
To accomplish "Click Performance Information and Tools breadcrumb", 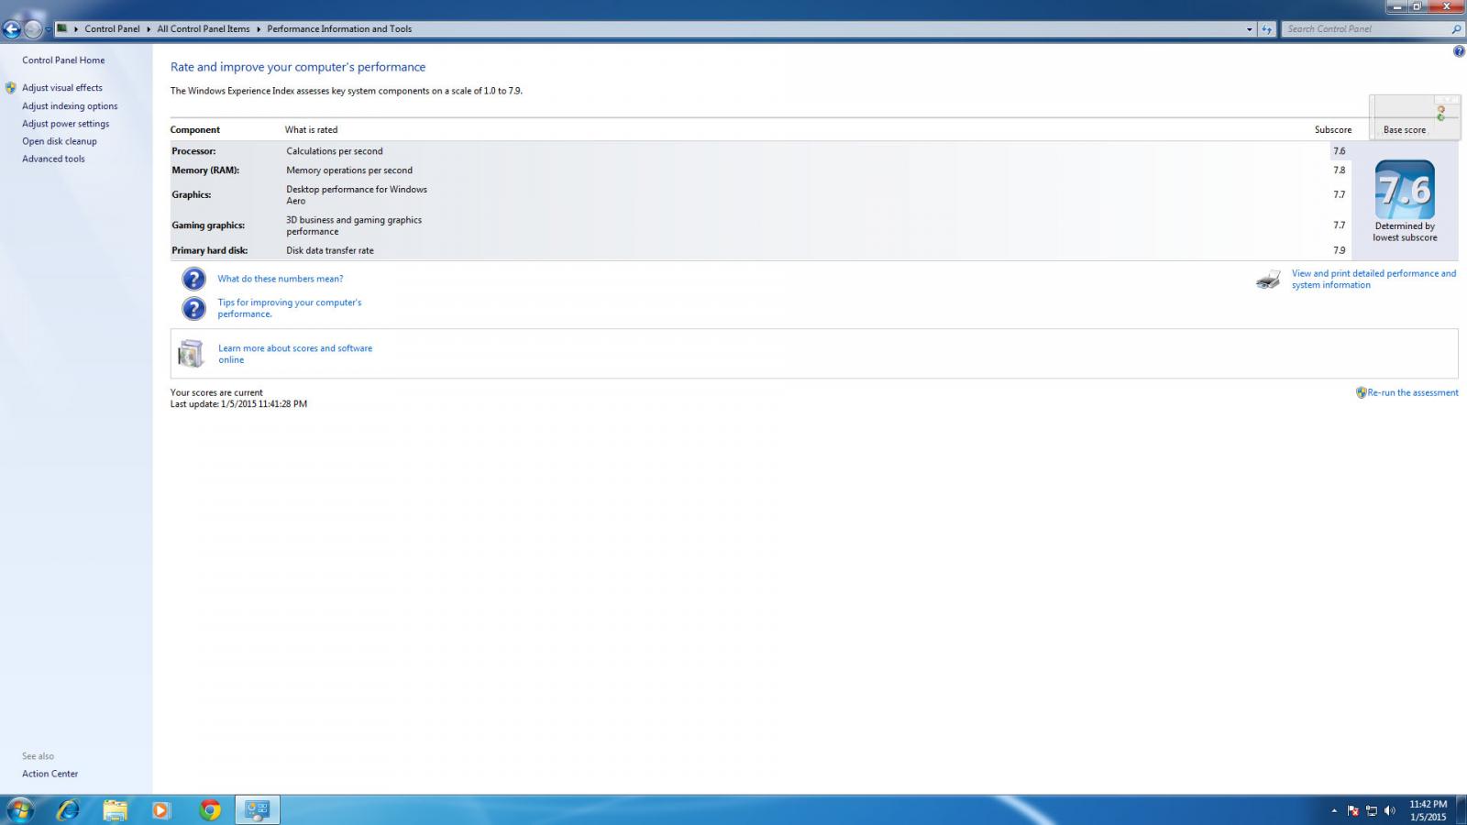I will [339, 28].
